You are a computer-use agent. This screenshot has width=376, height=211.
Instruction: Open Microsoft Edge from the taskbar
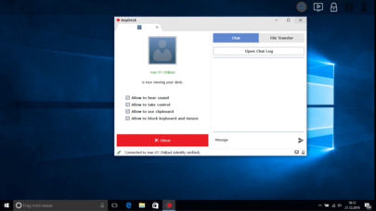coord(129,205)
